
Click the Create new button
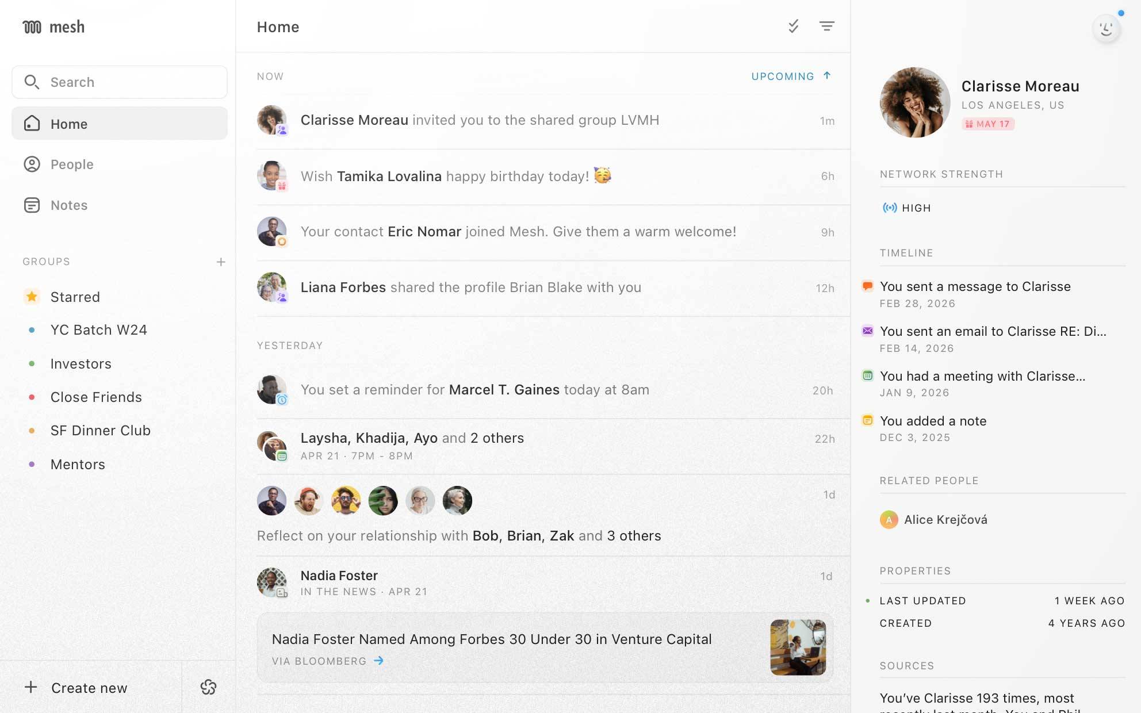coord(76,687)
